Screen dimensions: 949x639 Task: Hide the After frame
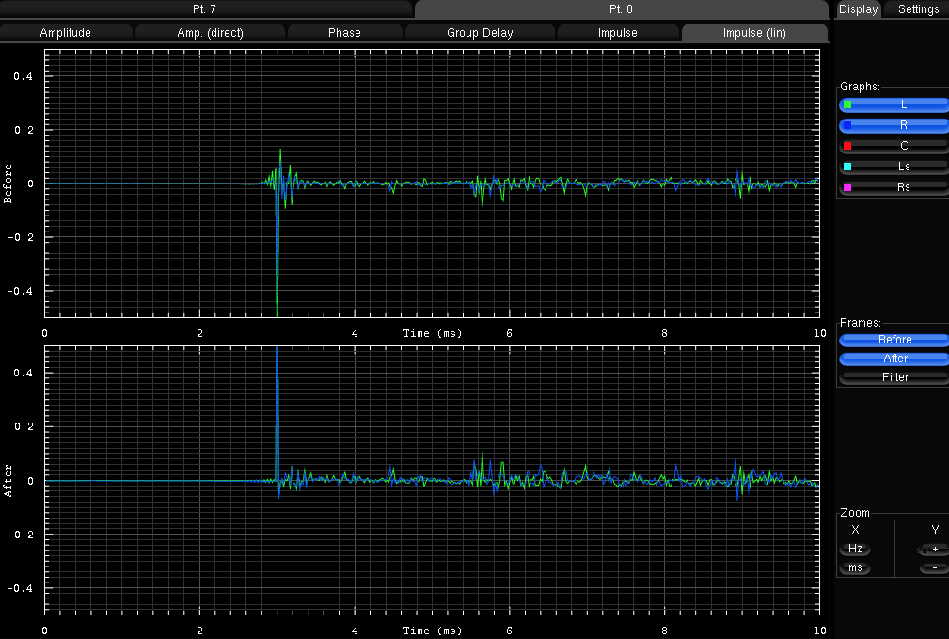[x=894, y=359]
